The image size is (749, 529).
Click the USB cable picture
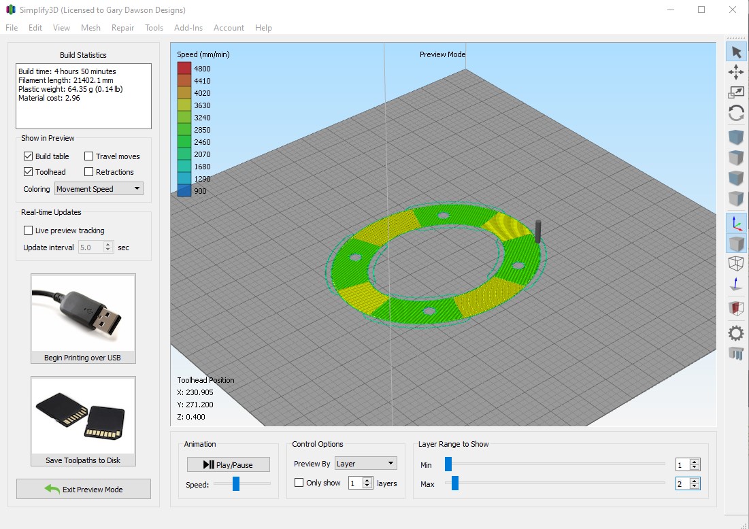[83, 313]
